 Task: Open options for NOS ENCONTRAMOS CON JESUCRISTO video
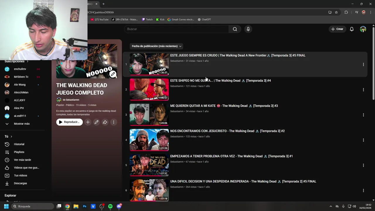tap(363, 140)
